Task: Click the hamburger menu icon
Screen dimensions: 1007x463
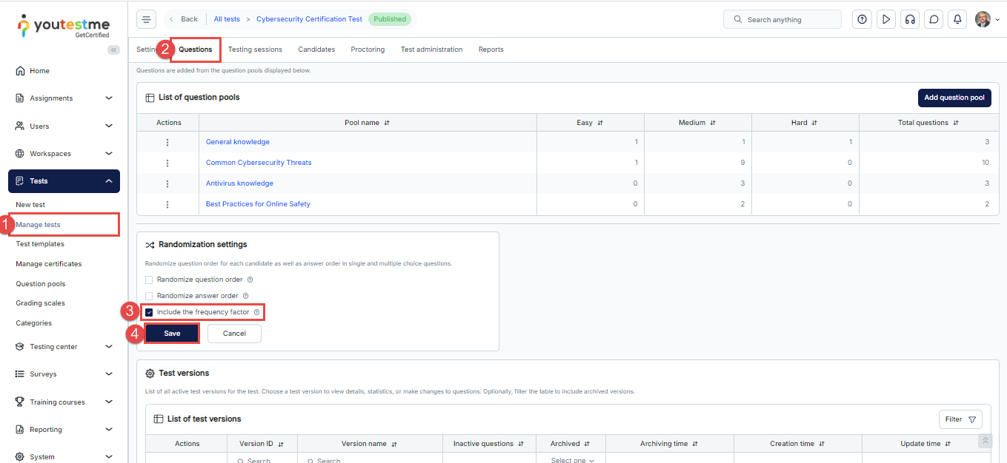Action: click(147, 19)
